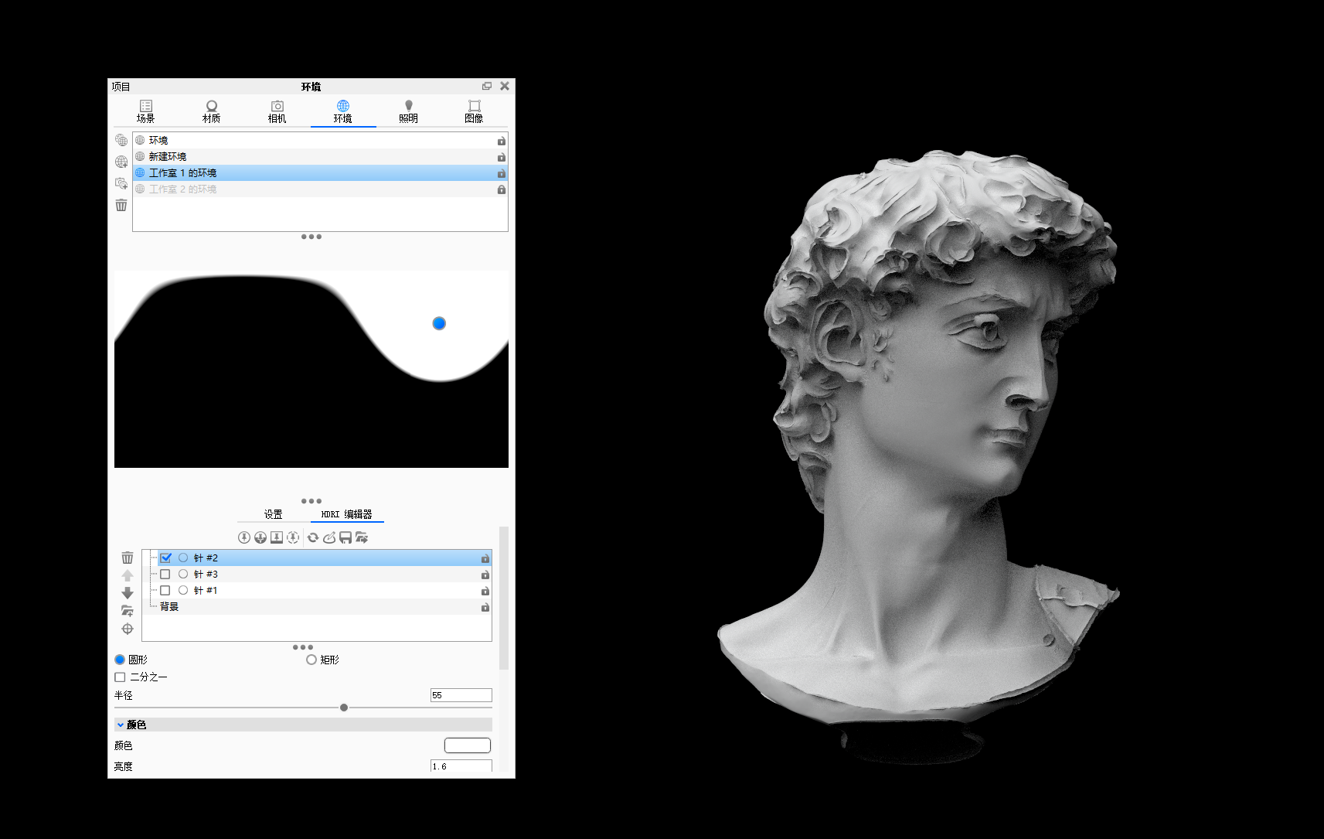Delete the selected environment using the trash icon
Screen dimensions: 1324x839
[x=121, y=205]
